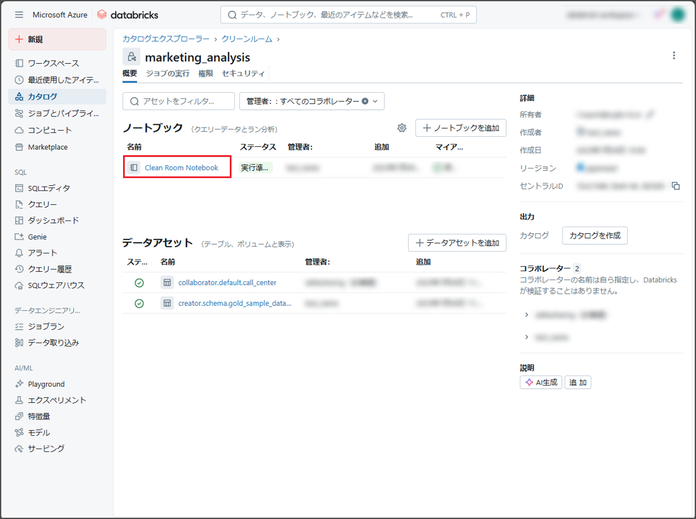Viewport: 696px width, 519px height.
Task: Open notebook settings gear icon
Action: (402, 128)
